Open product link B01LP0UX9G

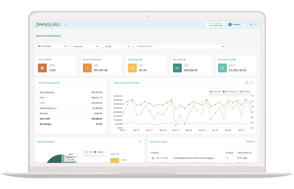pos(162,158)
